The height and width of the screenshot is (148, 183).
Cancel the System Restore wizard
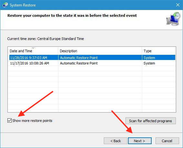point(167,141)
